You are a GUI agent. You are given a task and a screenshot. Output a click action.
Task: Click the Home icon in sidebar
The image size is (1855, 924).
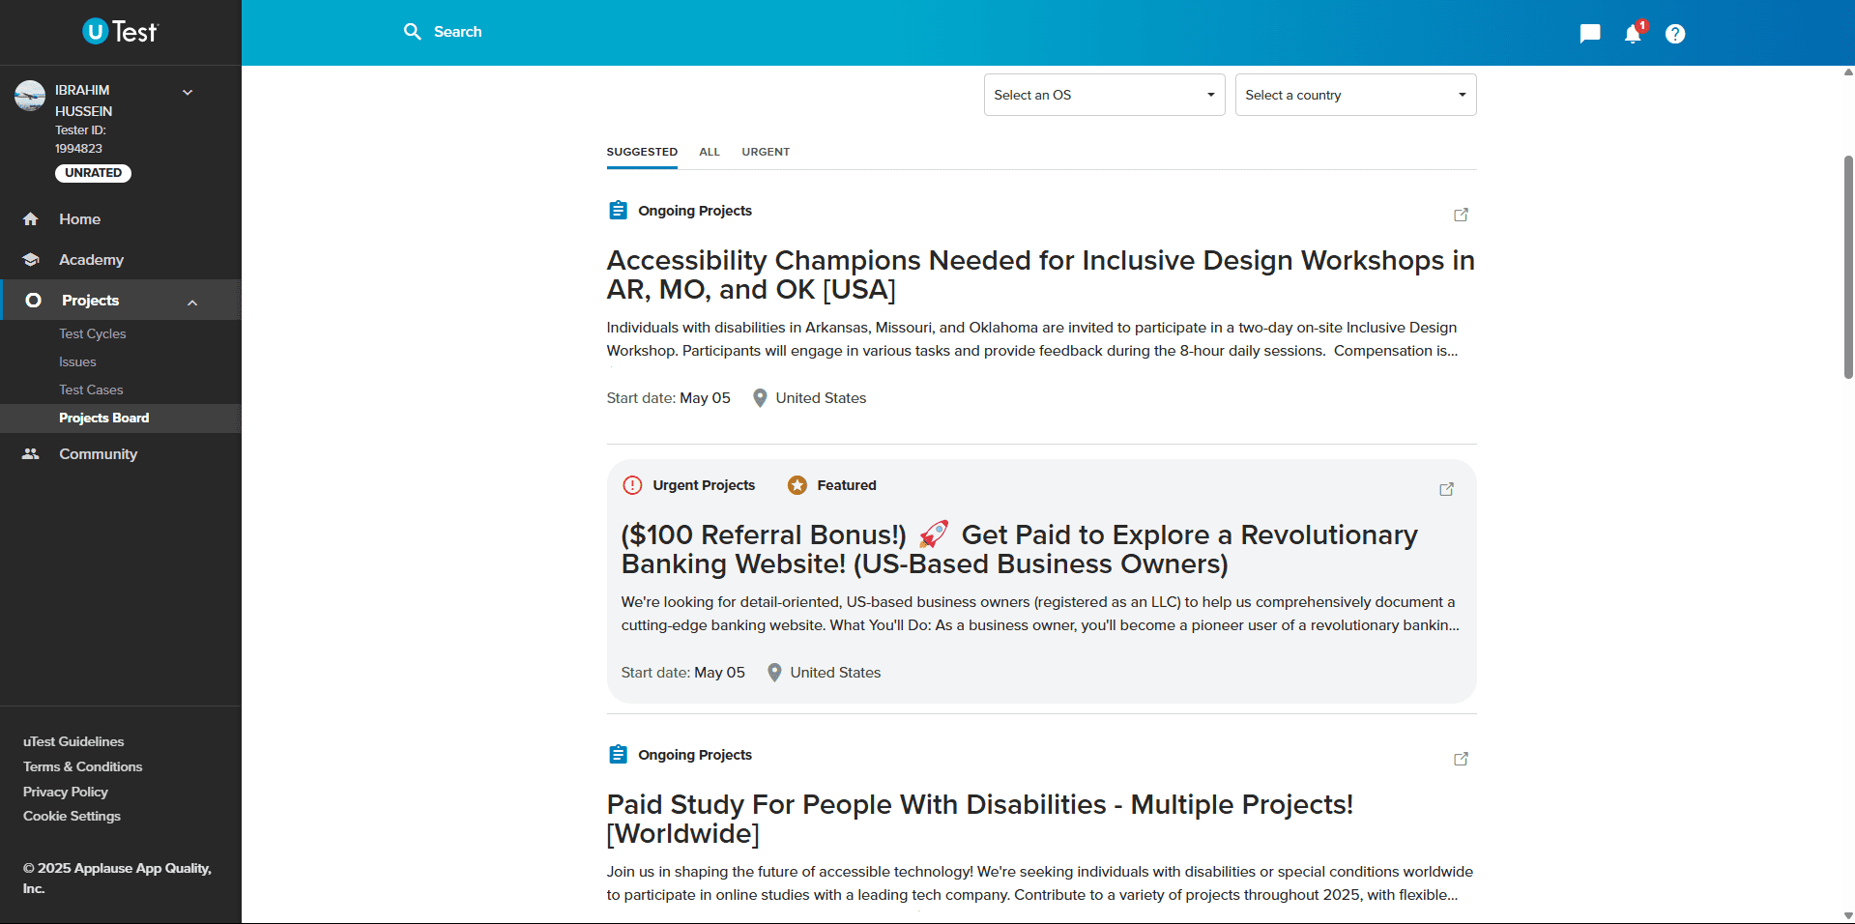pos(31,219)
